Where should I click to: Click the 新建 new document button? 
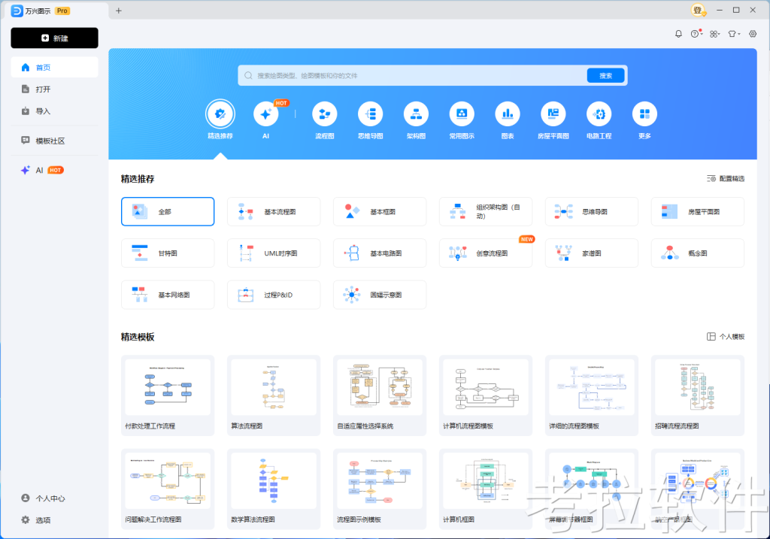(x=54, y=38)
